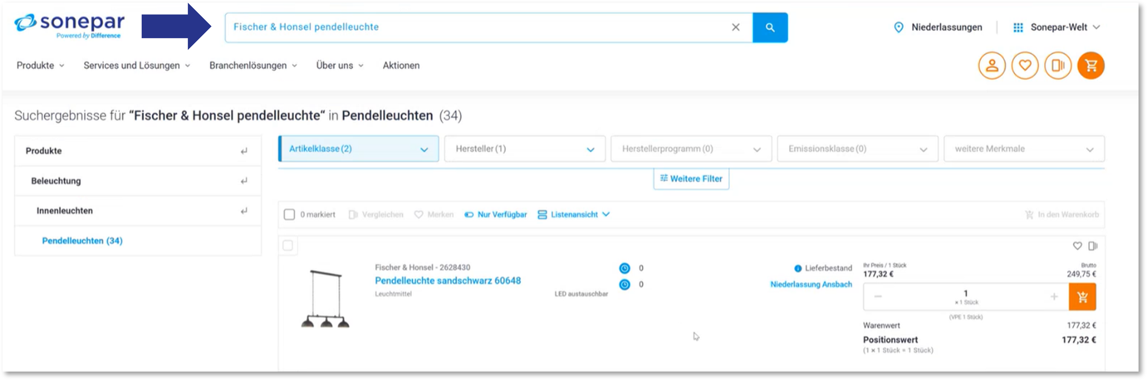Image resolution: width=1147 pixels, height=380 pixels.
Task: Click return arrow next to Produkte
Action: point(244,151)
